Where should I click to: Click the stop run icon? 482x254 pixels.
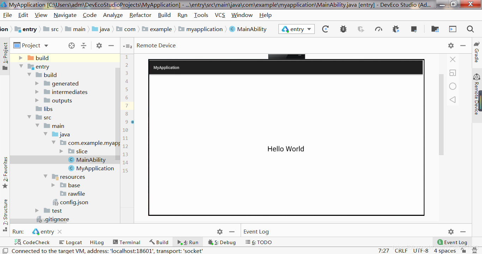pyautogui.click(x=414, y=29)
